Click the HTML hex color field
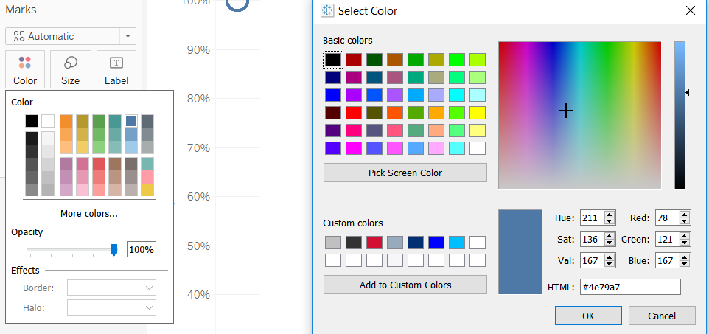 point(630,287)
